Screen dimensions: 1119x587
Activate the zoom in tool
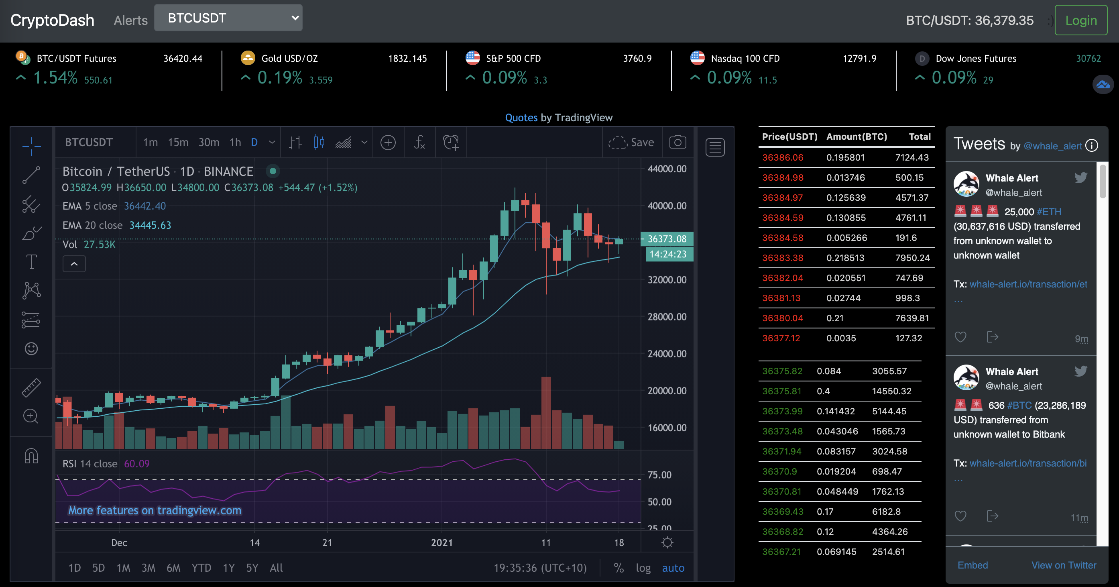(31, 416)
